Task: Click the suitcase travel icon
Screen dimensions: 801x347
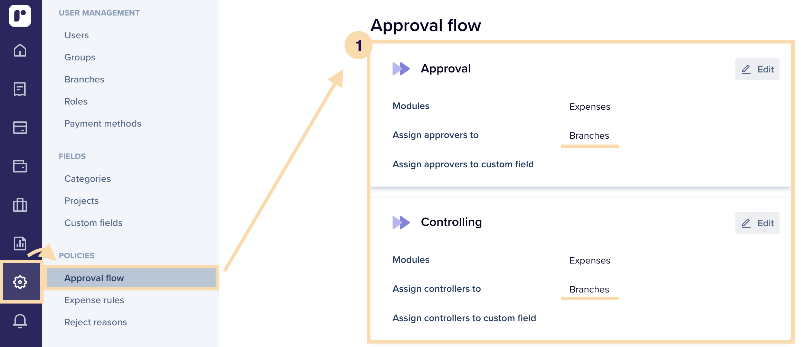Action: (20, 205)
